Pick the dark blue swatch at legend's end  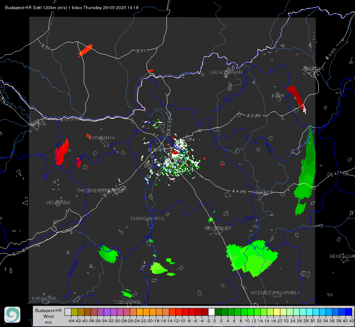coord(349,312)
